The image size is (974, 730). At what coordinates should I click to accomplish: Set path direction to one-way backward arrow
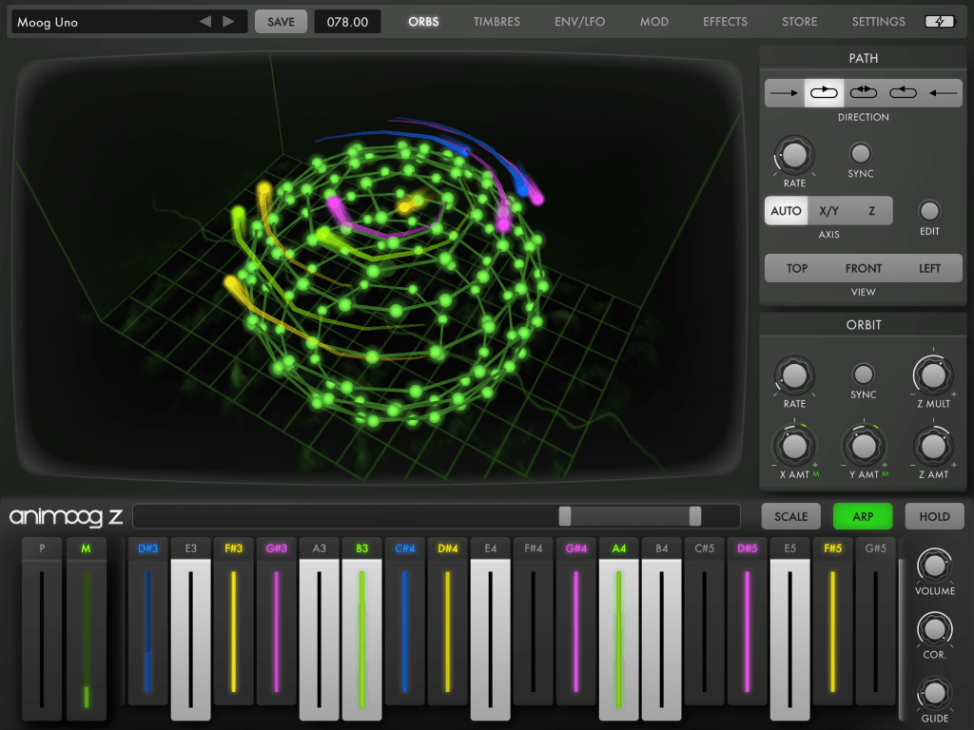(943, 93)
